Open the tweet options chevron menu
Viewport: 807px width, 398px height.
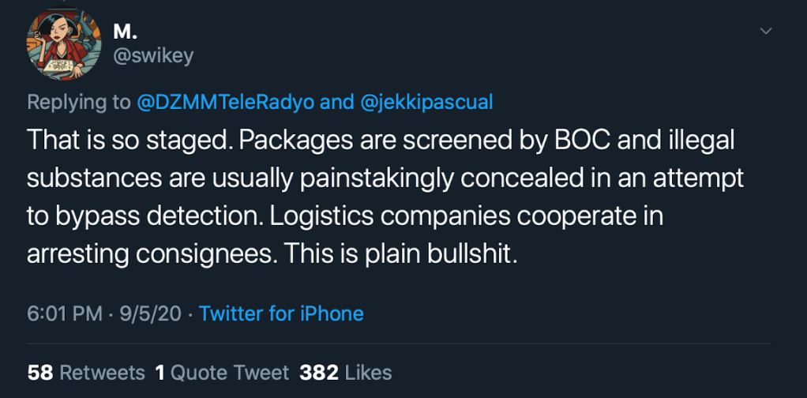pos(765,31)
